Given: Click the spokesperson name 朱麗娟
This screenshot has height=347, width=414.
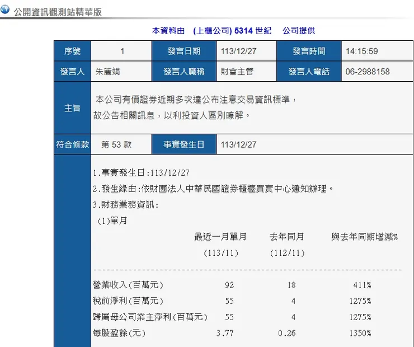Looking at the screenshot, I should coord(108,71).
